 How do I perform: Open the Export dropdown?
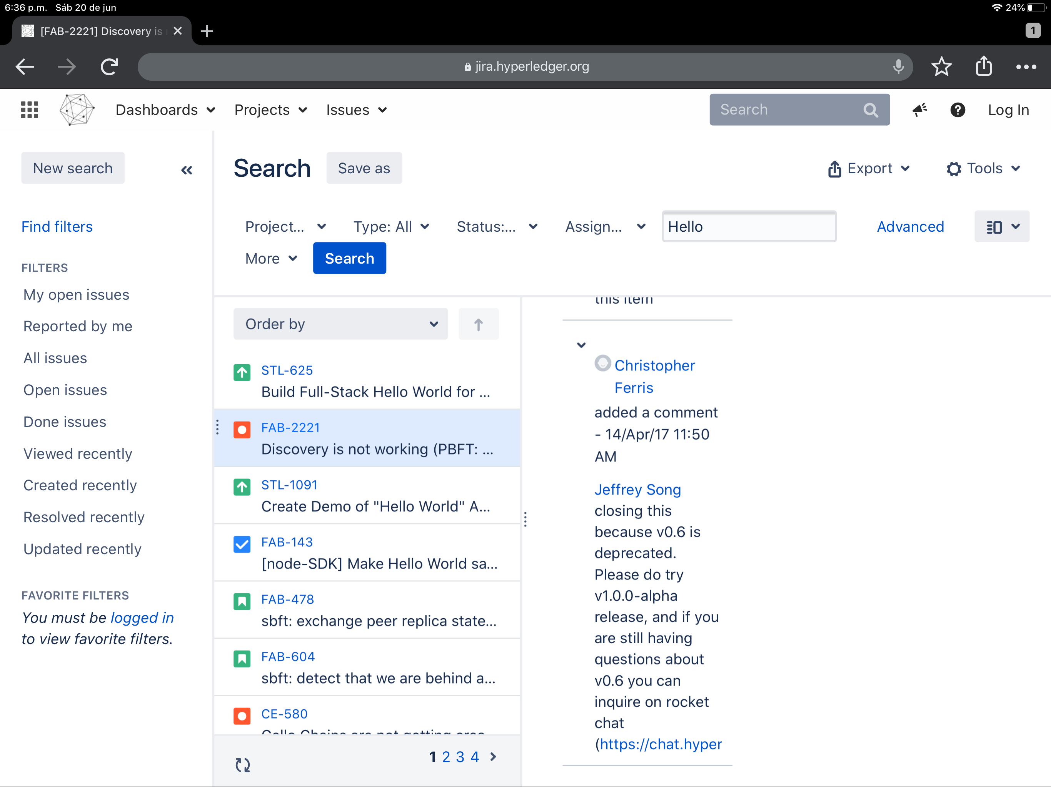tap(869, 169)
